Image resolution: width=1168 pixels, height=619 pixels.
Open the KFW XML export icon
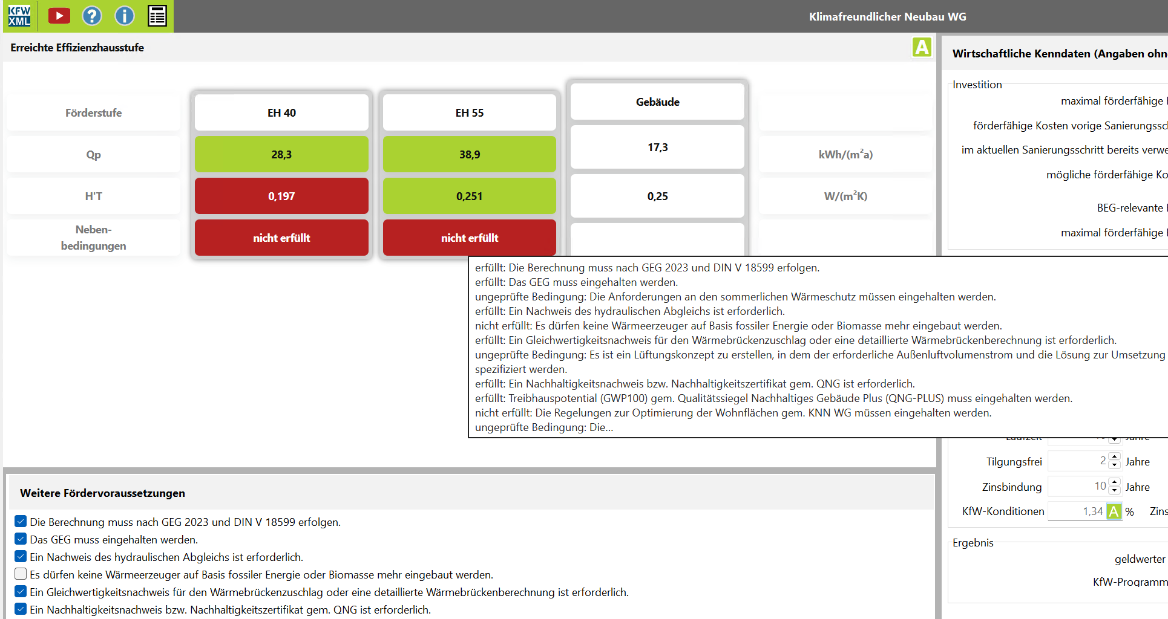pos(19,16)
